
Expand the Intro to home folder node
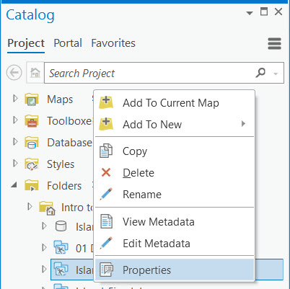pos(30,206)
